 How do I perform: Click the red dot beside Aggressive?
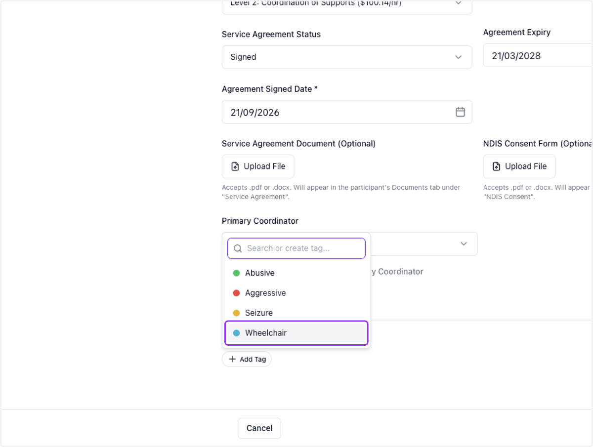236,293
